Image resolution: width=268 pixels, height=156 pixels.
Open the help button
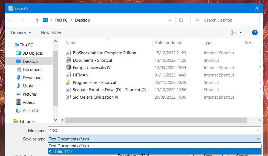[255, 33]
